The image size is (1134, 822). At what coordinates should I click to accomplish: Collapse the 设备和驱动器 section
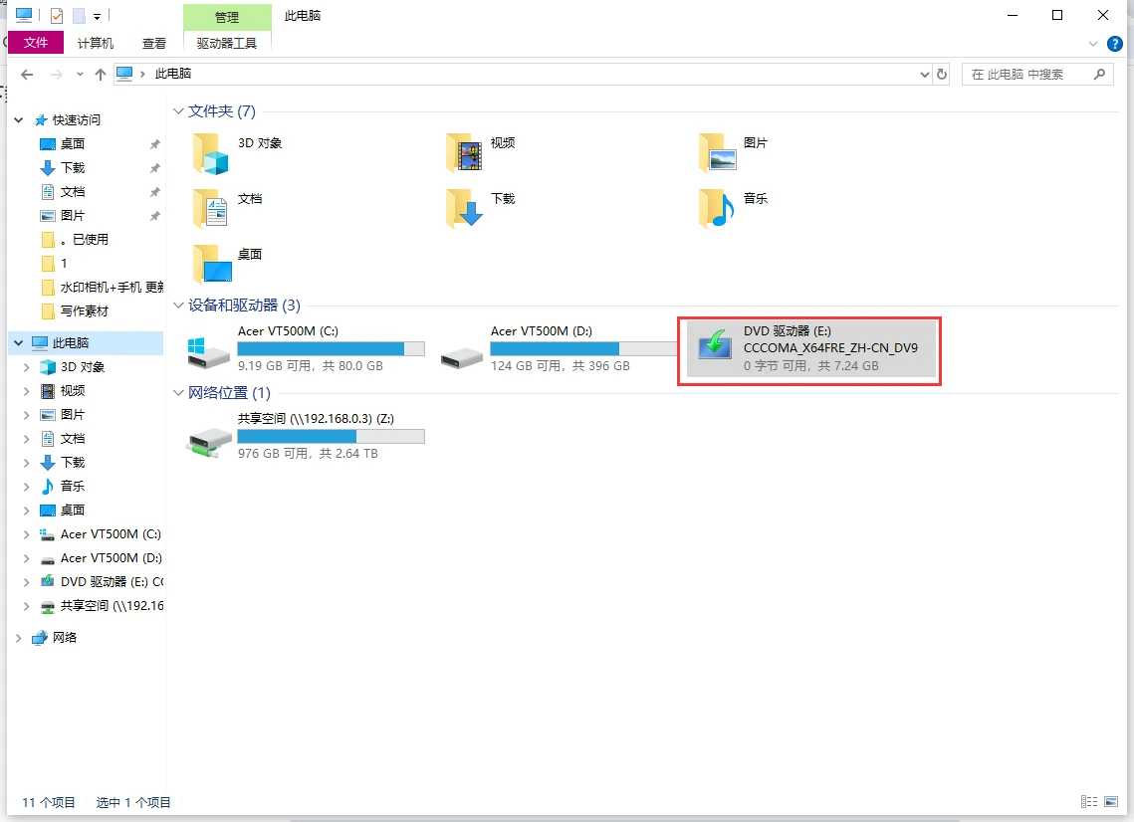[176, 306]
